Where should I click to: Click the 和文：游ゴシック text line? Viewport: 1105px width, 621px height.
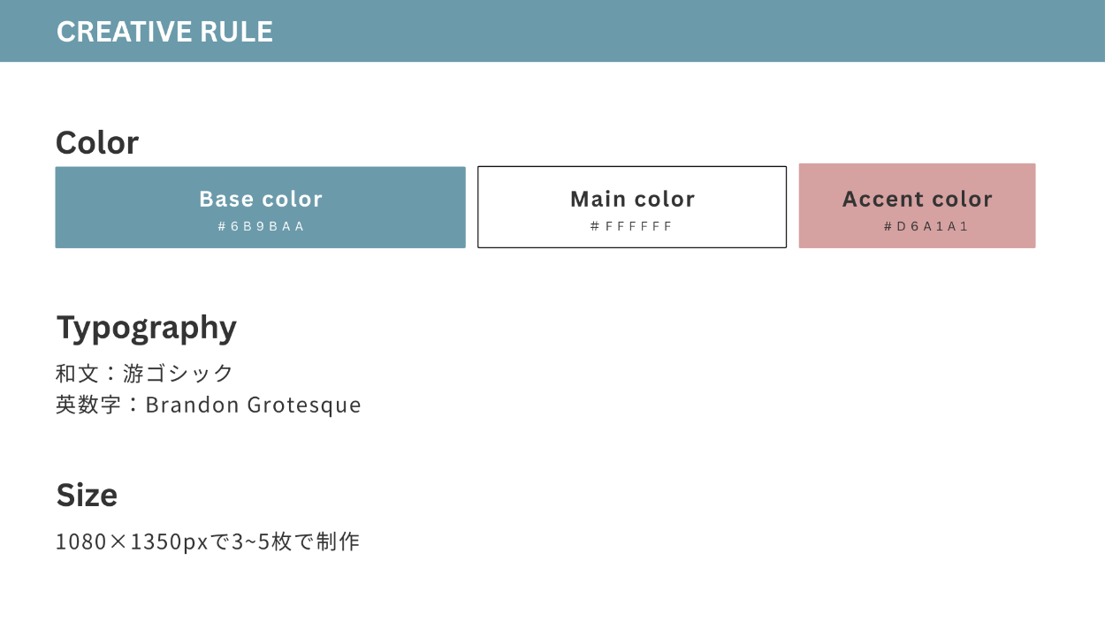click(x=144, y=373)
